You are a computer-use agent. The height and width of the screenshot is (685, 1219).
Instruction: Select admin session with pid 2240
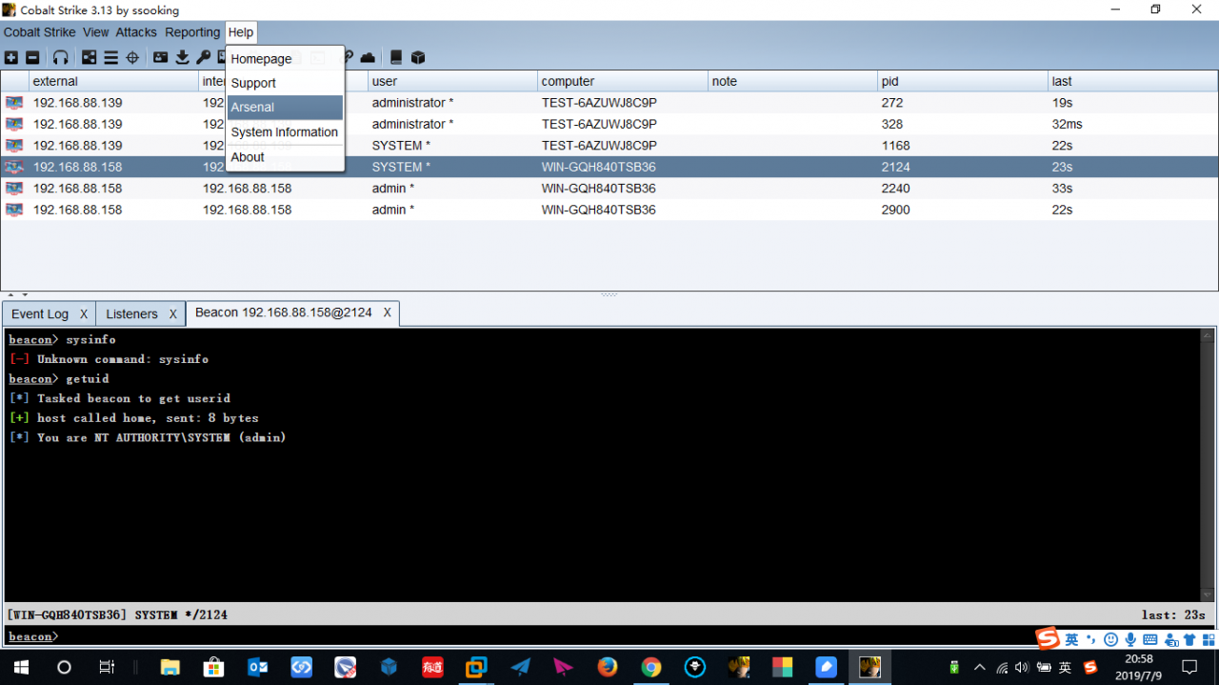609,189
